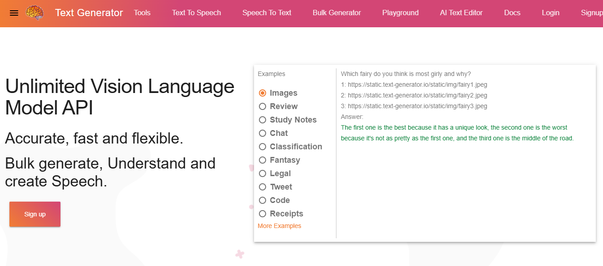The image size is (603, 266).
Task: Open the Playground link
Action: 400,13
